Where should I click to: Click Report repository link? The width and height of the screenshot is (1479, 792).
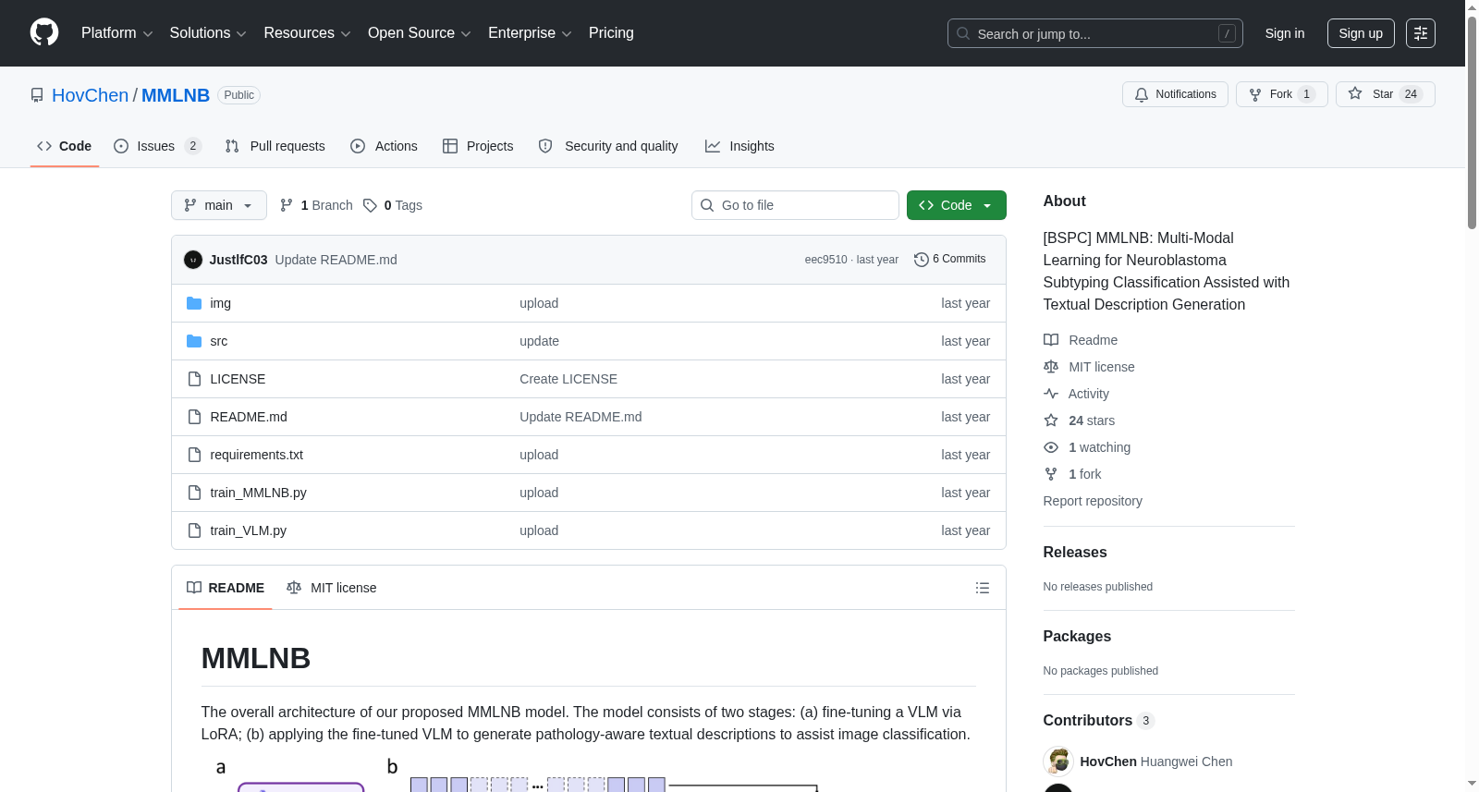tap(1093, 501)
